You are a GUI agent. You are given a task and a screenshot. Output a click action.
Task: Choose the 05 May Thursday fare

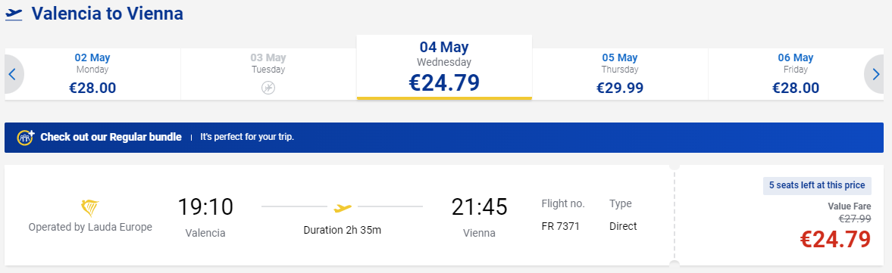pyautogui.click(x=620, y=74)
